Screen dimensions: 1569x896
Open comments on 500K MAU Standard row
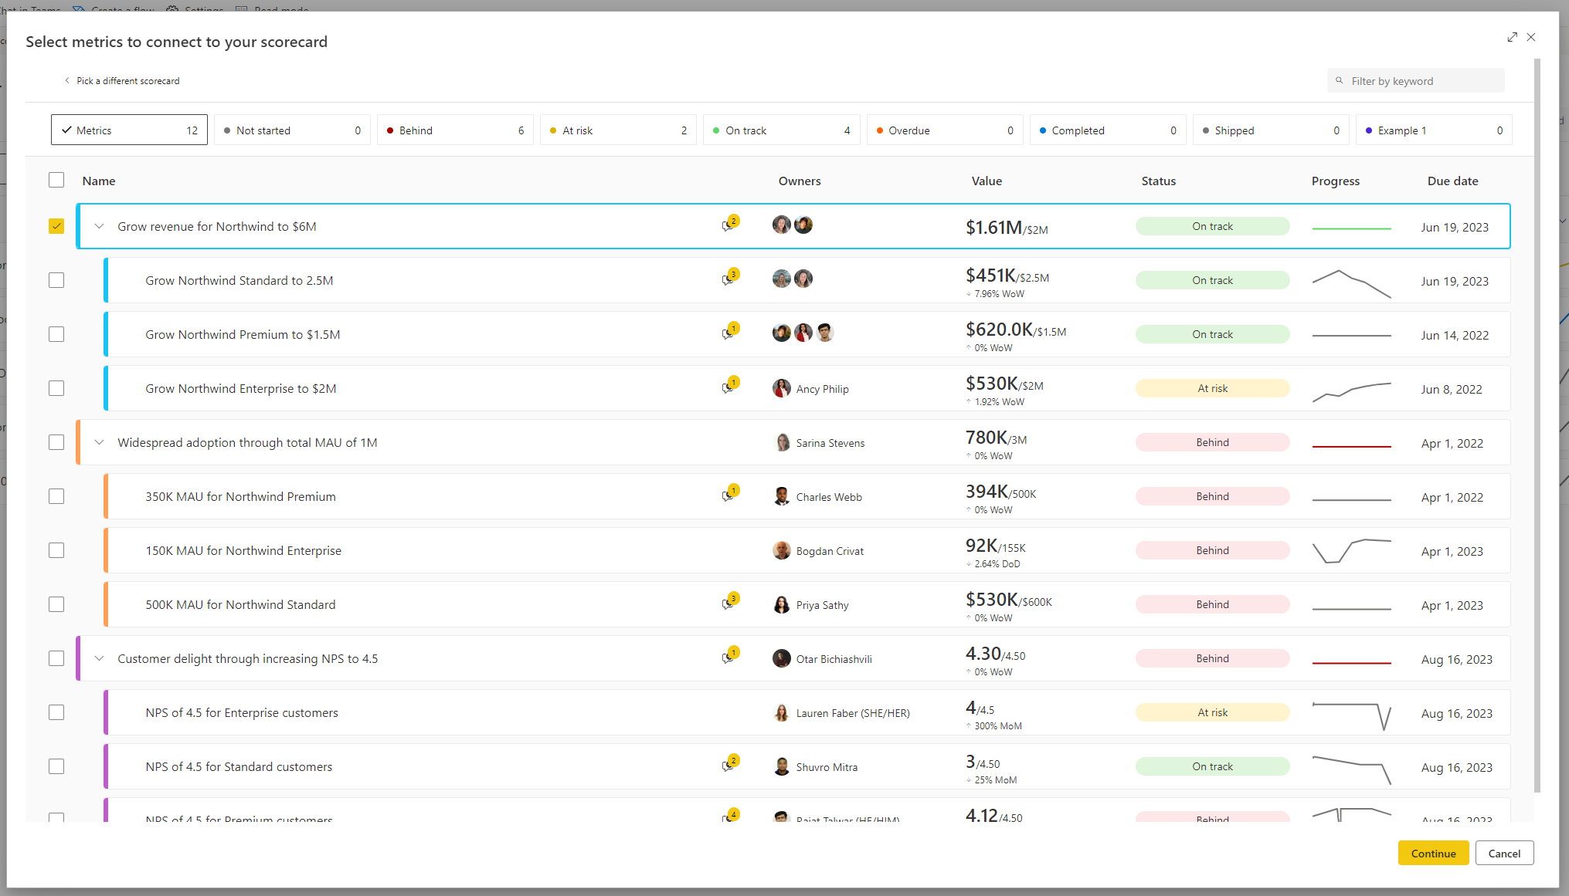tap(730, 602)
